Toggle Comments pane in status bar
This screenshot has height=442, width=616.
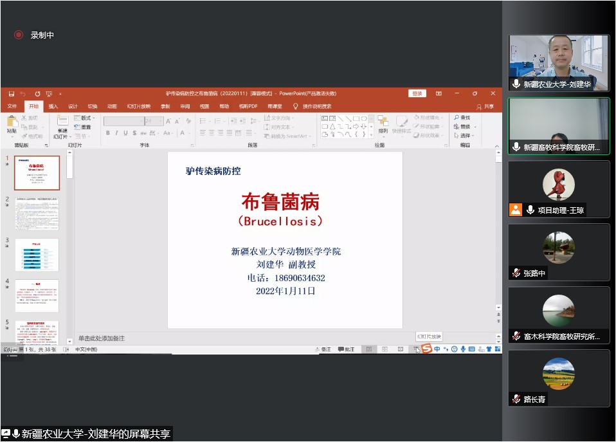point(346,349)
